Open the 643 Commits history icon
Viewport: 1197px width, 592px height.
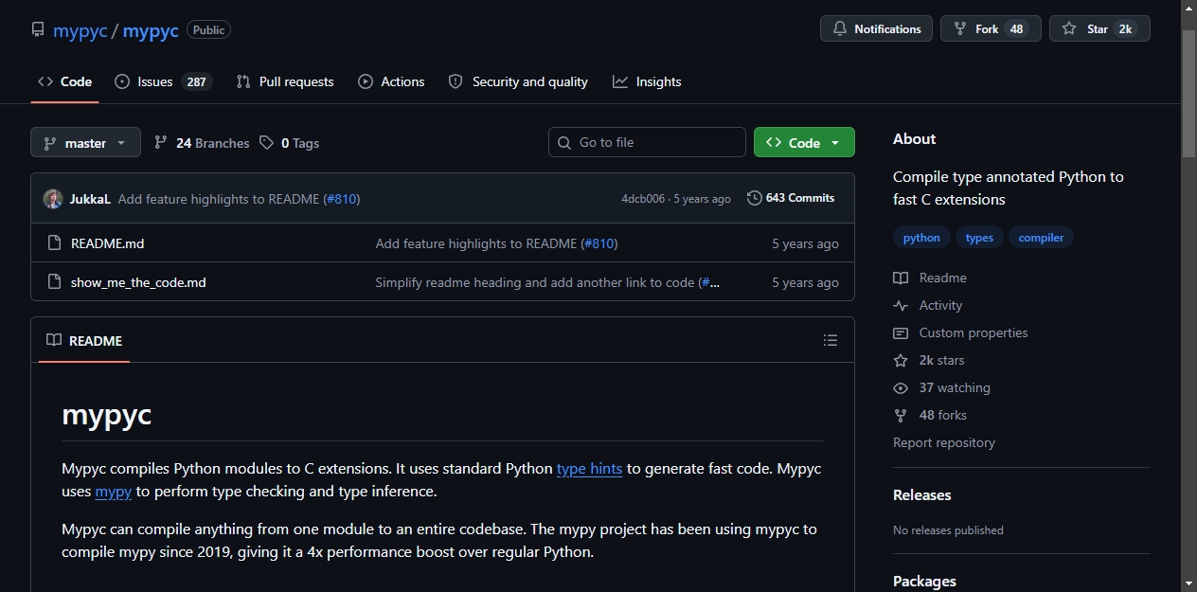pyautogui.click(x=754, y=198)
